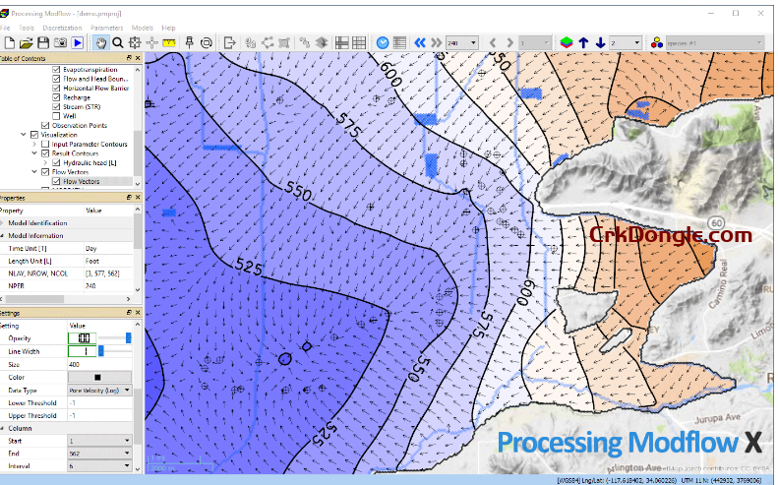Click the export arrow icon
Image resolution: width=778 pixels, height=485 pixels.
[229, 43]
